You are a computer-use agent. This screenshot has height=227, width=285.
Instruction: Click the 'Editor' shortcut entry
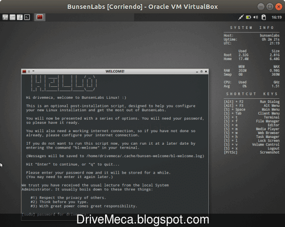click(x=273, y=125)
